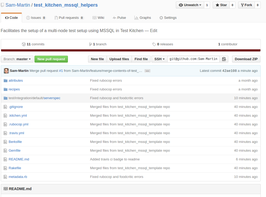Click the serverspec folder icon
The width and height of the screenshot is (266, 197).
[x=6, y=98]
